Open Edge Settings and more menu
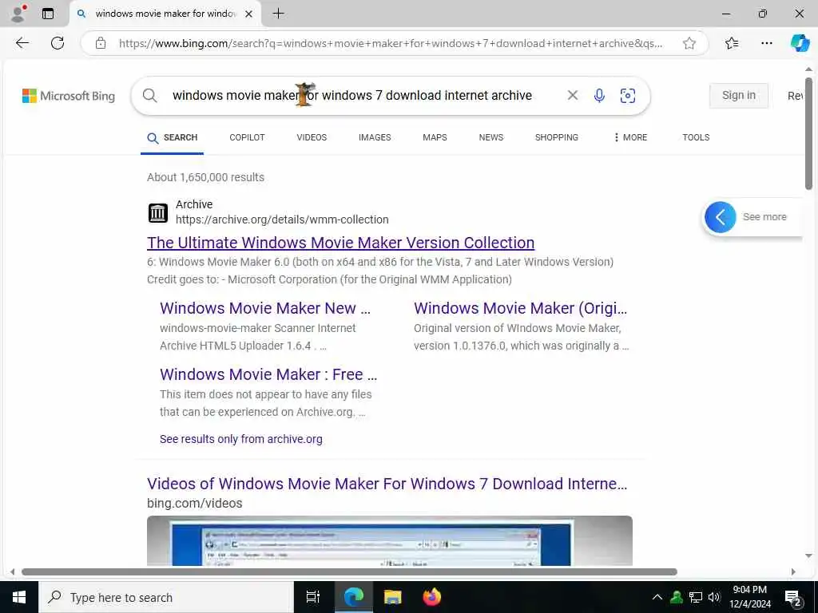The width and height of the screenshot is (818, 613). click(766, 43)
